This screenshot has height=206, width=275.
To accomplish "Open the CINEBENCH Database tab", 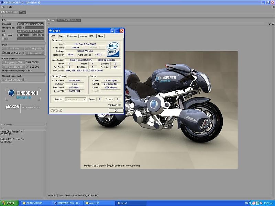I will tap(68, 20).
